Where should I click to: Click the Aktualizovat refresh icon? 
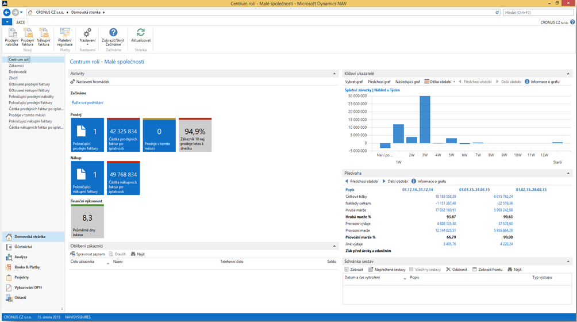coord(141,35)
